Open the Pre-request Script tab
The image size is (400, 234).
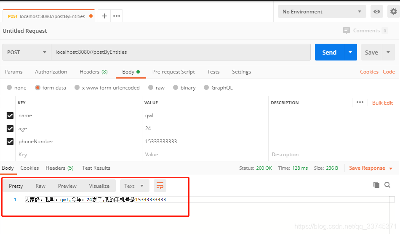[x=173, y=72]
